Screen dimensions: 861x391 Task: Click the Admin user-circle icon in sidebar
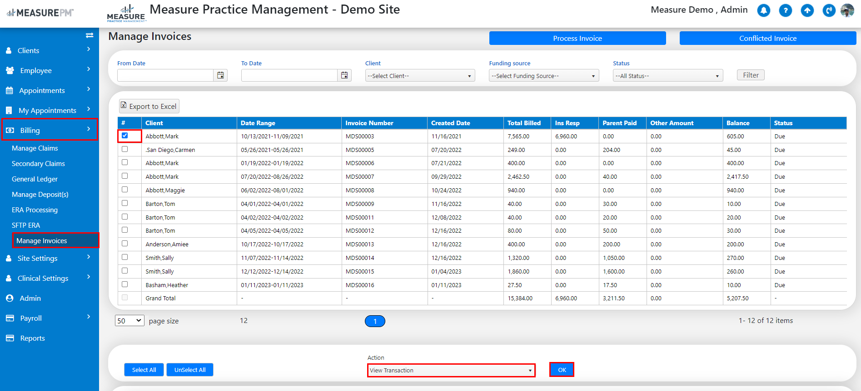[10, 298]
